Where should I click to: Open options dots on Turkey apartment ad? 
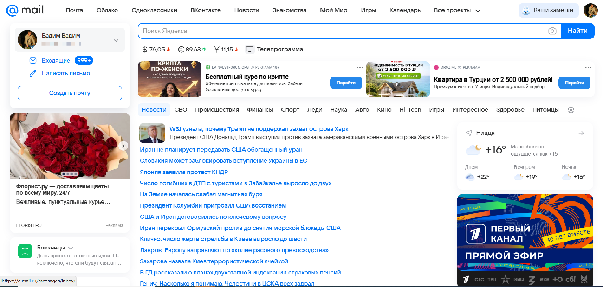[x=589, y=67]
